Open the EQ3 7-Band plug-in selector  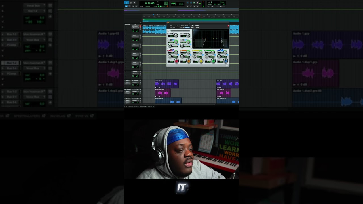pos(173,27)
